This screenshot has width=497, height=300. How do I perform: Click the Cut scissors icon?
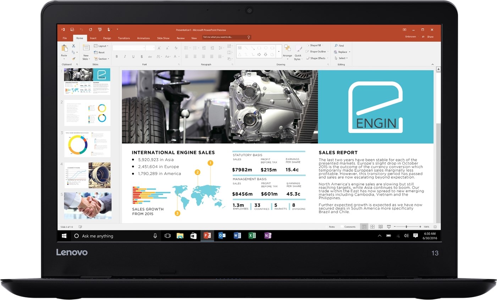(73, 46)
